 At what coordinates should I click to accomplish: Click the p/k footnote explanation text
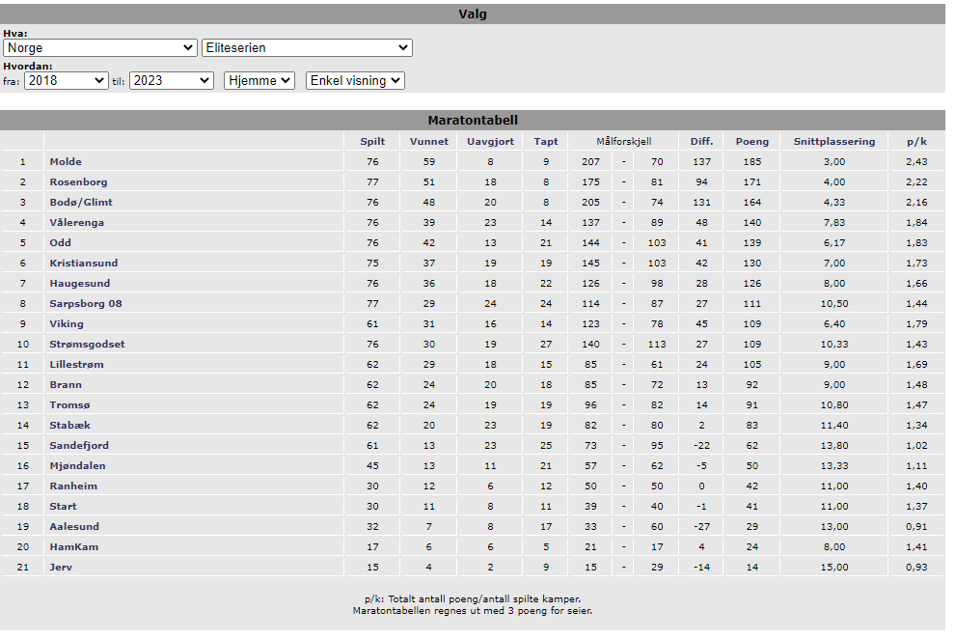coord(473,598)
